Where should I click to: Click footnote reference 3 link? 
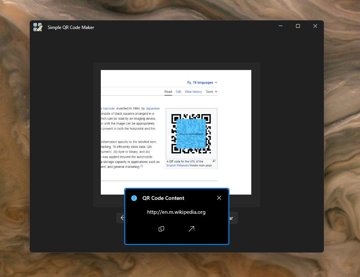[141, 166]
